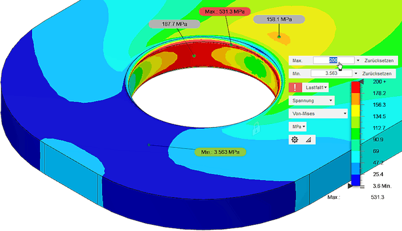Open the Max. value dropdown arrow
The image size is (402, 231).
coord(358,60)
